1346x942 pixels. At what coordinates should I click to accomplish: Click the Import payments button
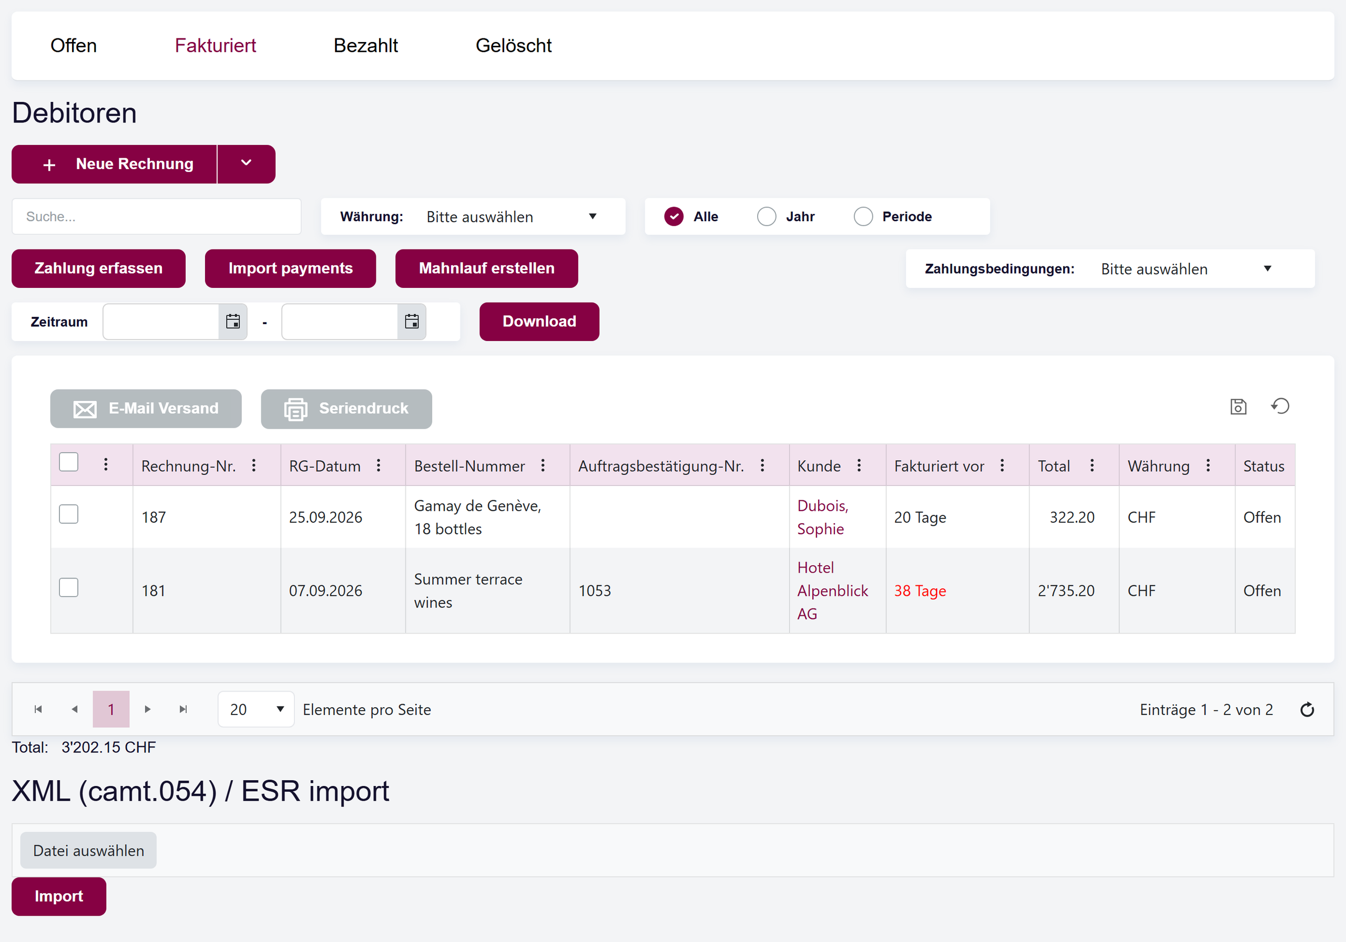pyautogui.click(x=290, y=268)
